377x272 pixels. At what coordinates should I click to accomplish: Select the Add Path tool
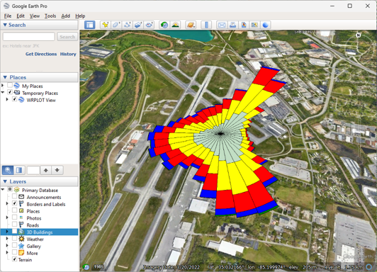click(127, 25)
